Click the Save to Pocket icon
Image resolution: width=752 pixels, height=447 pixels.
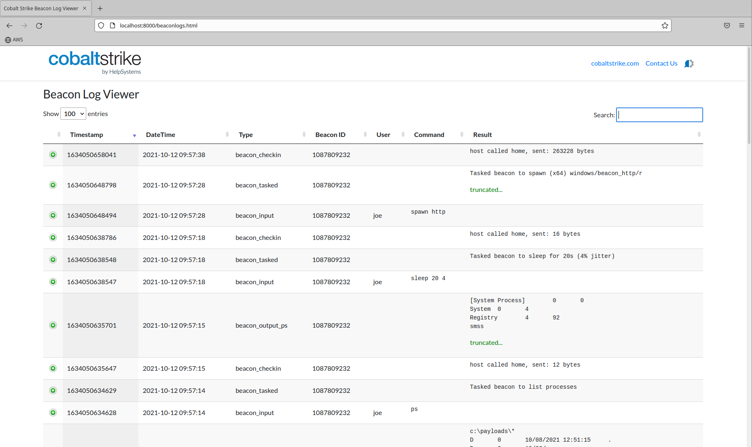tap(727, 25)
